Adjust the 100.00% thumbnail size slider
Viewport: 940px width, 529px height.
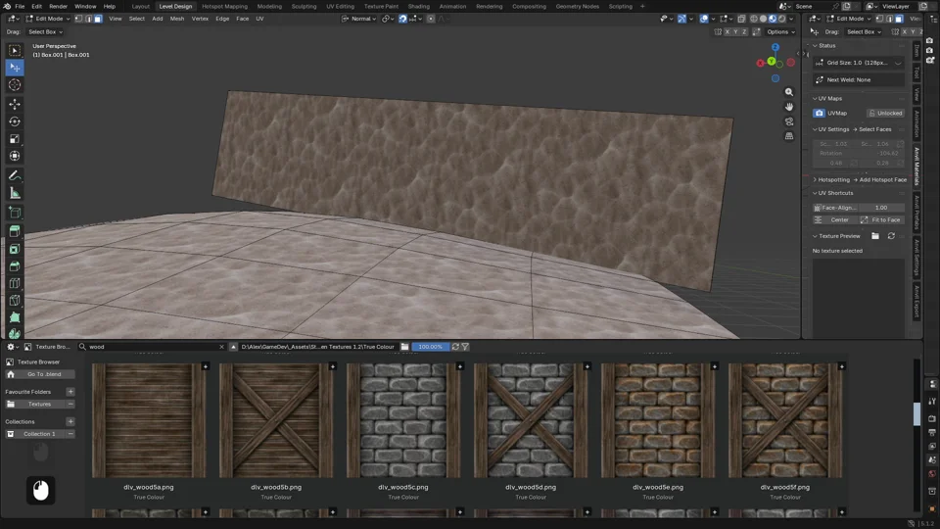tap(430, 347)
